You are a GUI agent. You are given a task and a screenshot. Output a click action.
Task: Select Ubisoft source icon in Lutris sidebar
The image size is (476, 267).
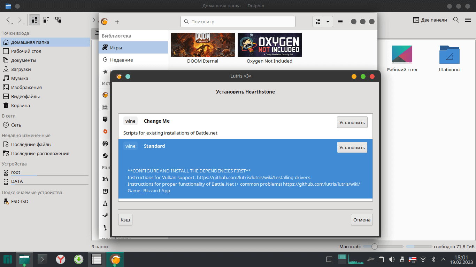[x=105, y=143]
